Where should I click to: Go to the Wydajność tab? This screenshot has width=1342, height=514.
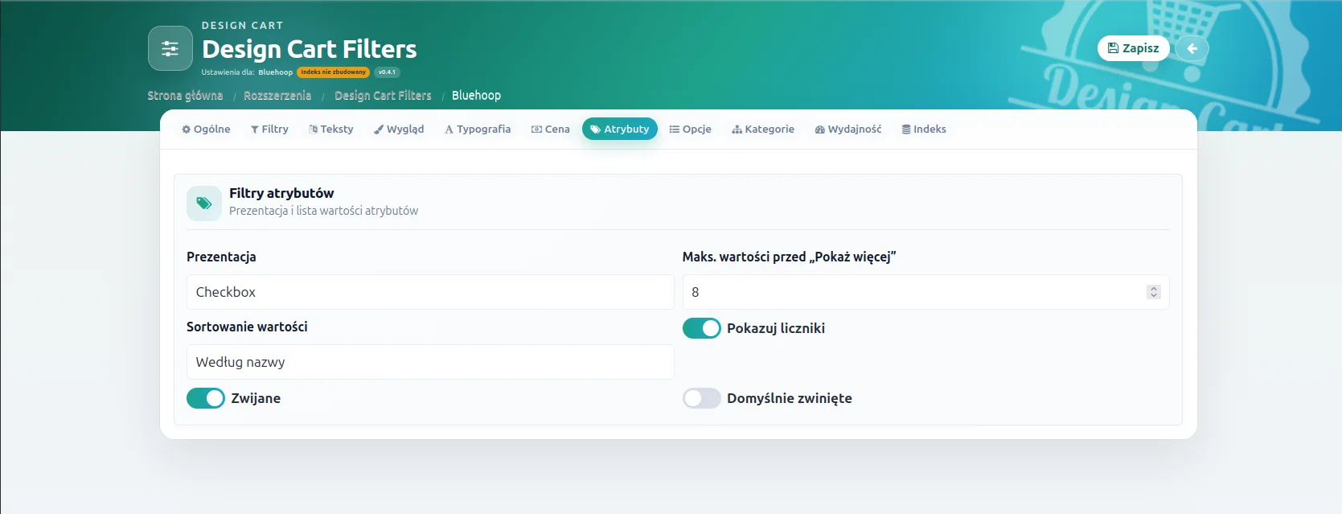[848, 129]
